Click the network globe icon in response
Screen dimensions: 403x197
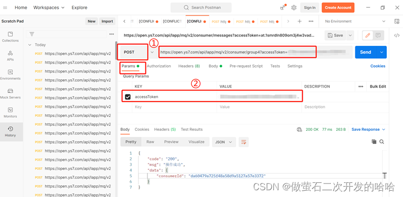pos(299,129)
